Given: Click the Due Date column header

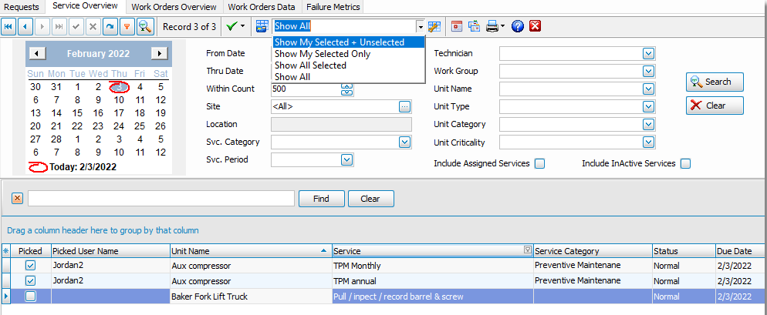Looking at the screenshot, I should [741, 251].
